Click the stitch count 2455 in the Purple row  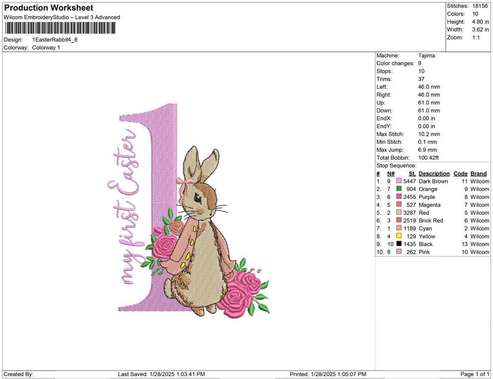409,197
